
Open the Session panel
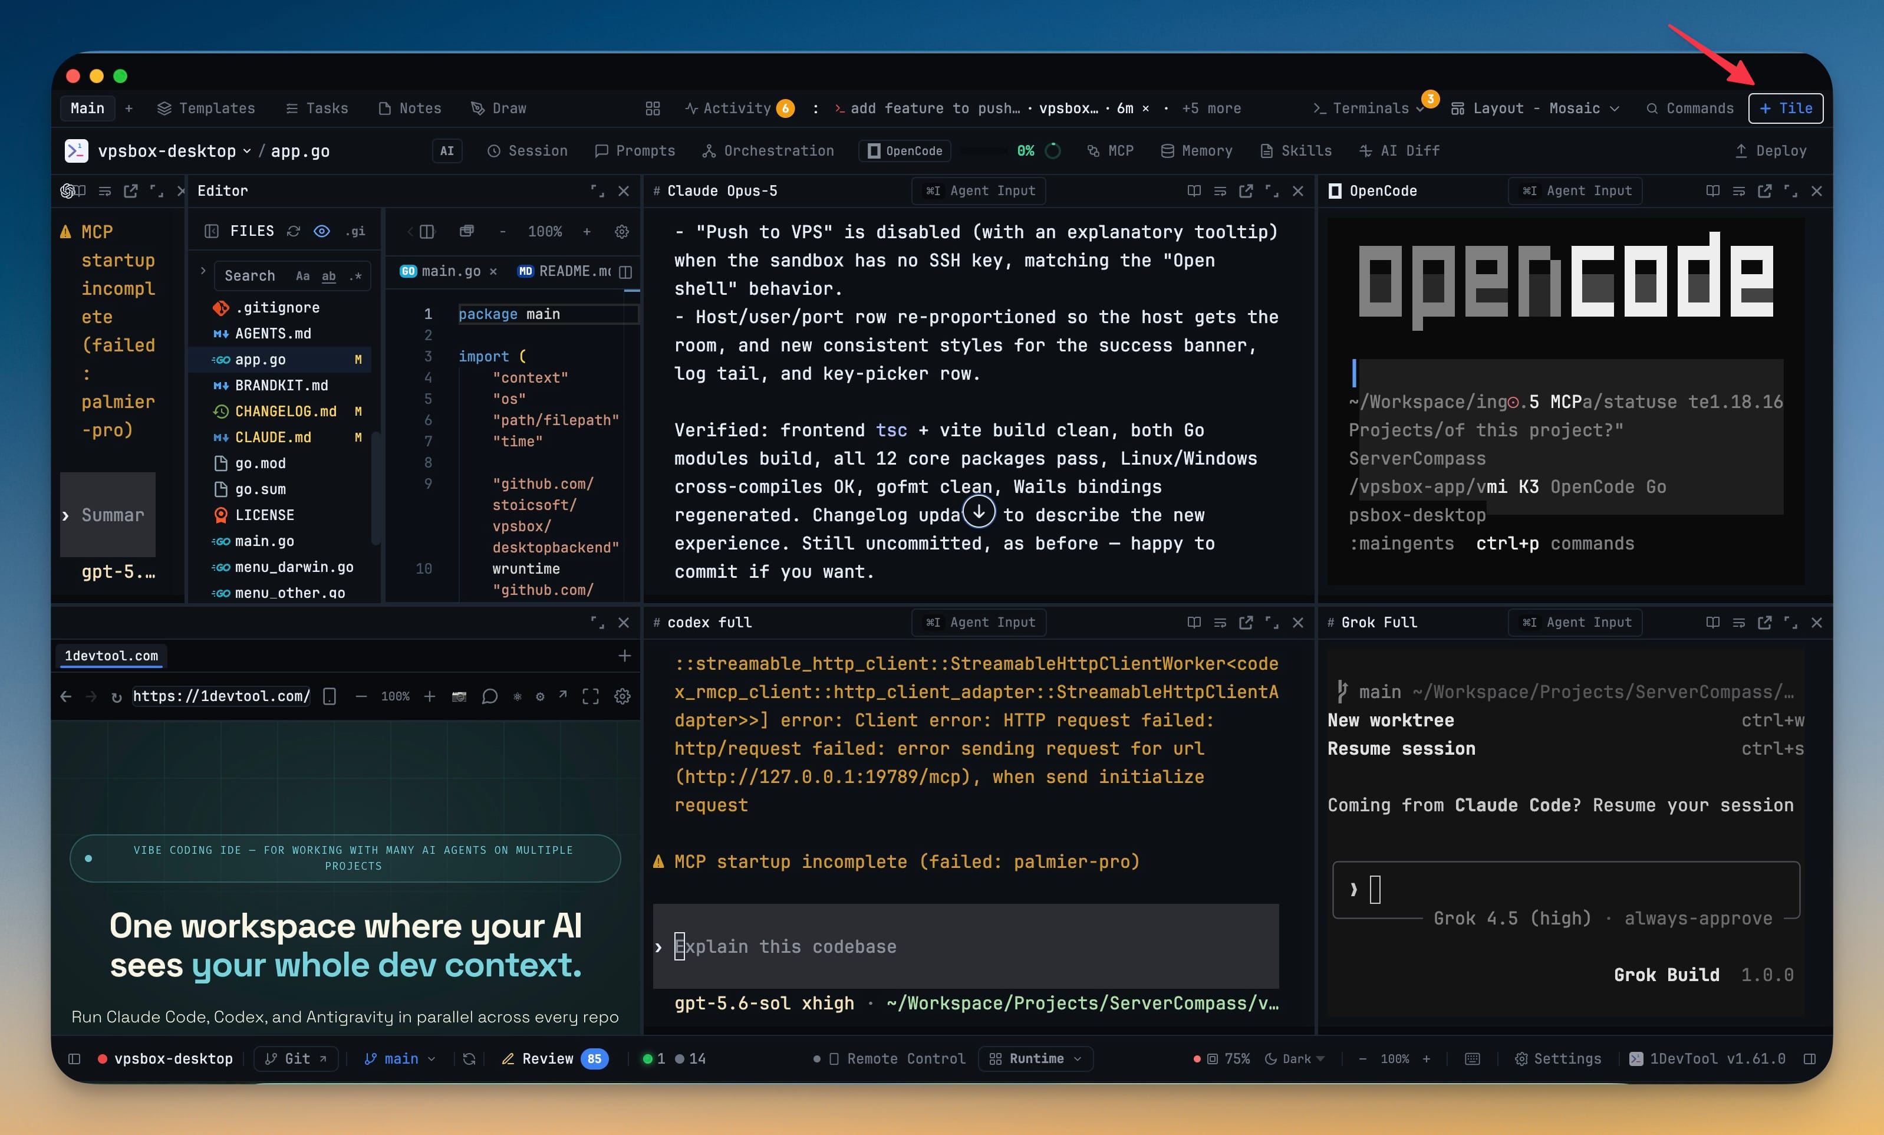528,152
